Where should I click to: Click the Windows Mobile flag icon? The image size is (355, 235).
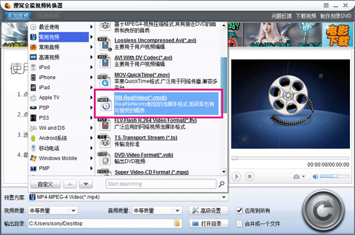click(x=33, y=158)
